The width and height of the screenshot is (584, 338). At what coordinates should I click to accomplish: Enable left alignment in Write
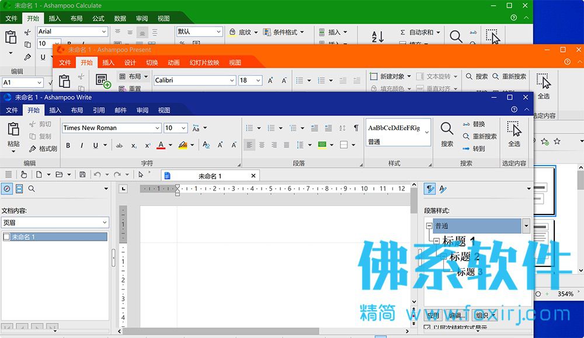249,145
